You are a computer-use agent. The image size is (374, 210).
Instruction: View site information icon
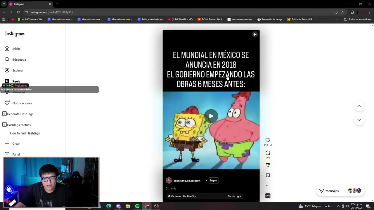click(27, 12)
